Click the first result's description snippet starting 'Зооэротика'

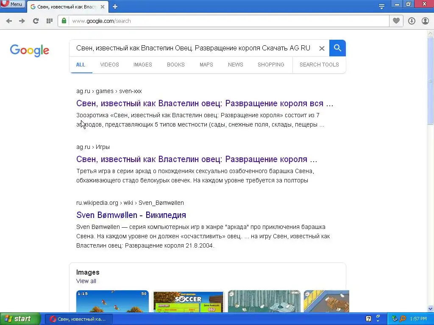click(200, 120)
